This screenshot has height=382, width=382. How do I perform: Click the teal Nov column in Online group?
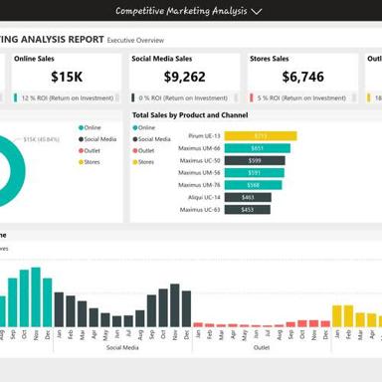tap(36, 297)
